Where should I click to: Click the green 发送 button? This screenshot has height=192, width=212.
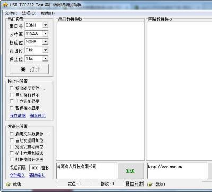(x=131, y=171)
